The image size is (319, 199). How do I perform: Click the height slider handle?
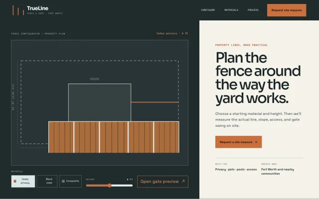pyautogui.click(x=110, y=186)
